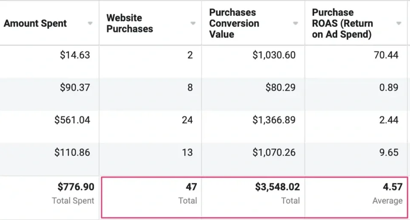The height and width of the screenshot is (220, 410).
Task: Click Purchase ROAS header text
Action: coord(342,23)
